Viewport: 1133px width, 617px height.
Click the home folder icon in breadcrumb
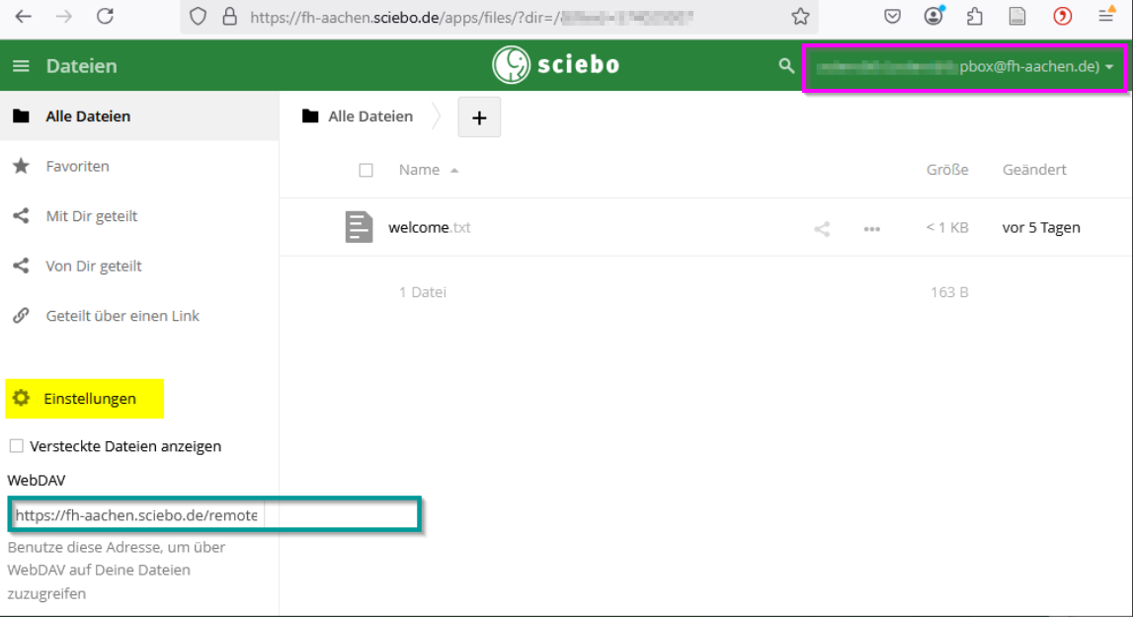310,116
